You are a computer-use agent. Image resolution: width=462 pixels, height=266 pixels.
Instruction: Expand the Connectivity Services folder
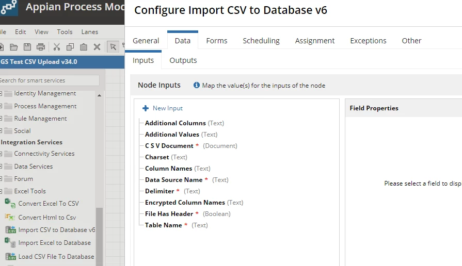point(1,154)
